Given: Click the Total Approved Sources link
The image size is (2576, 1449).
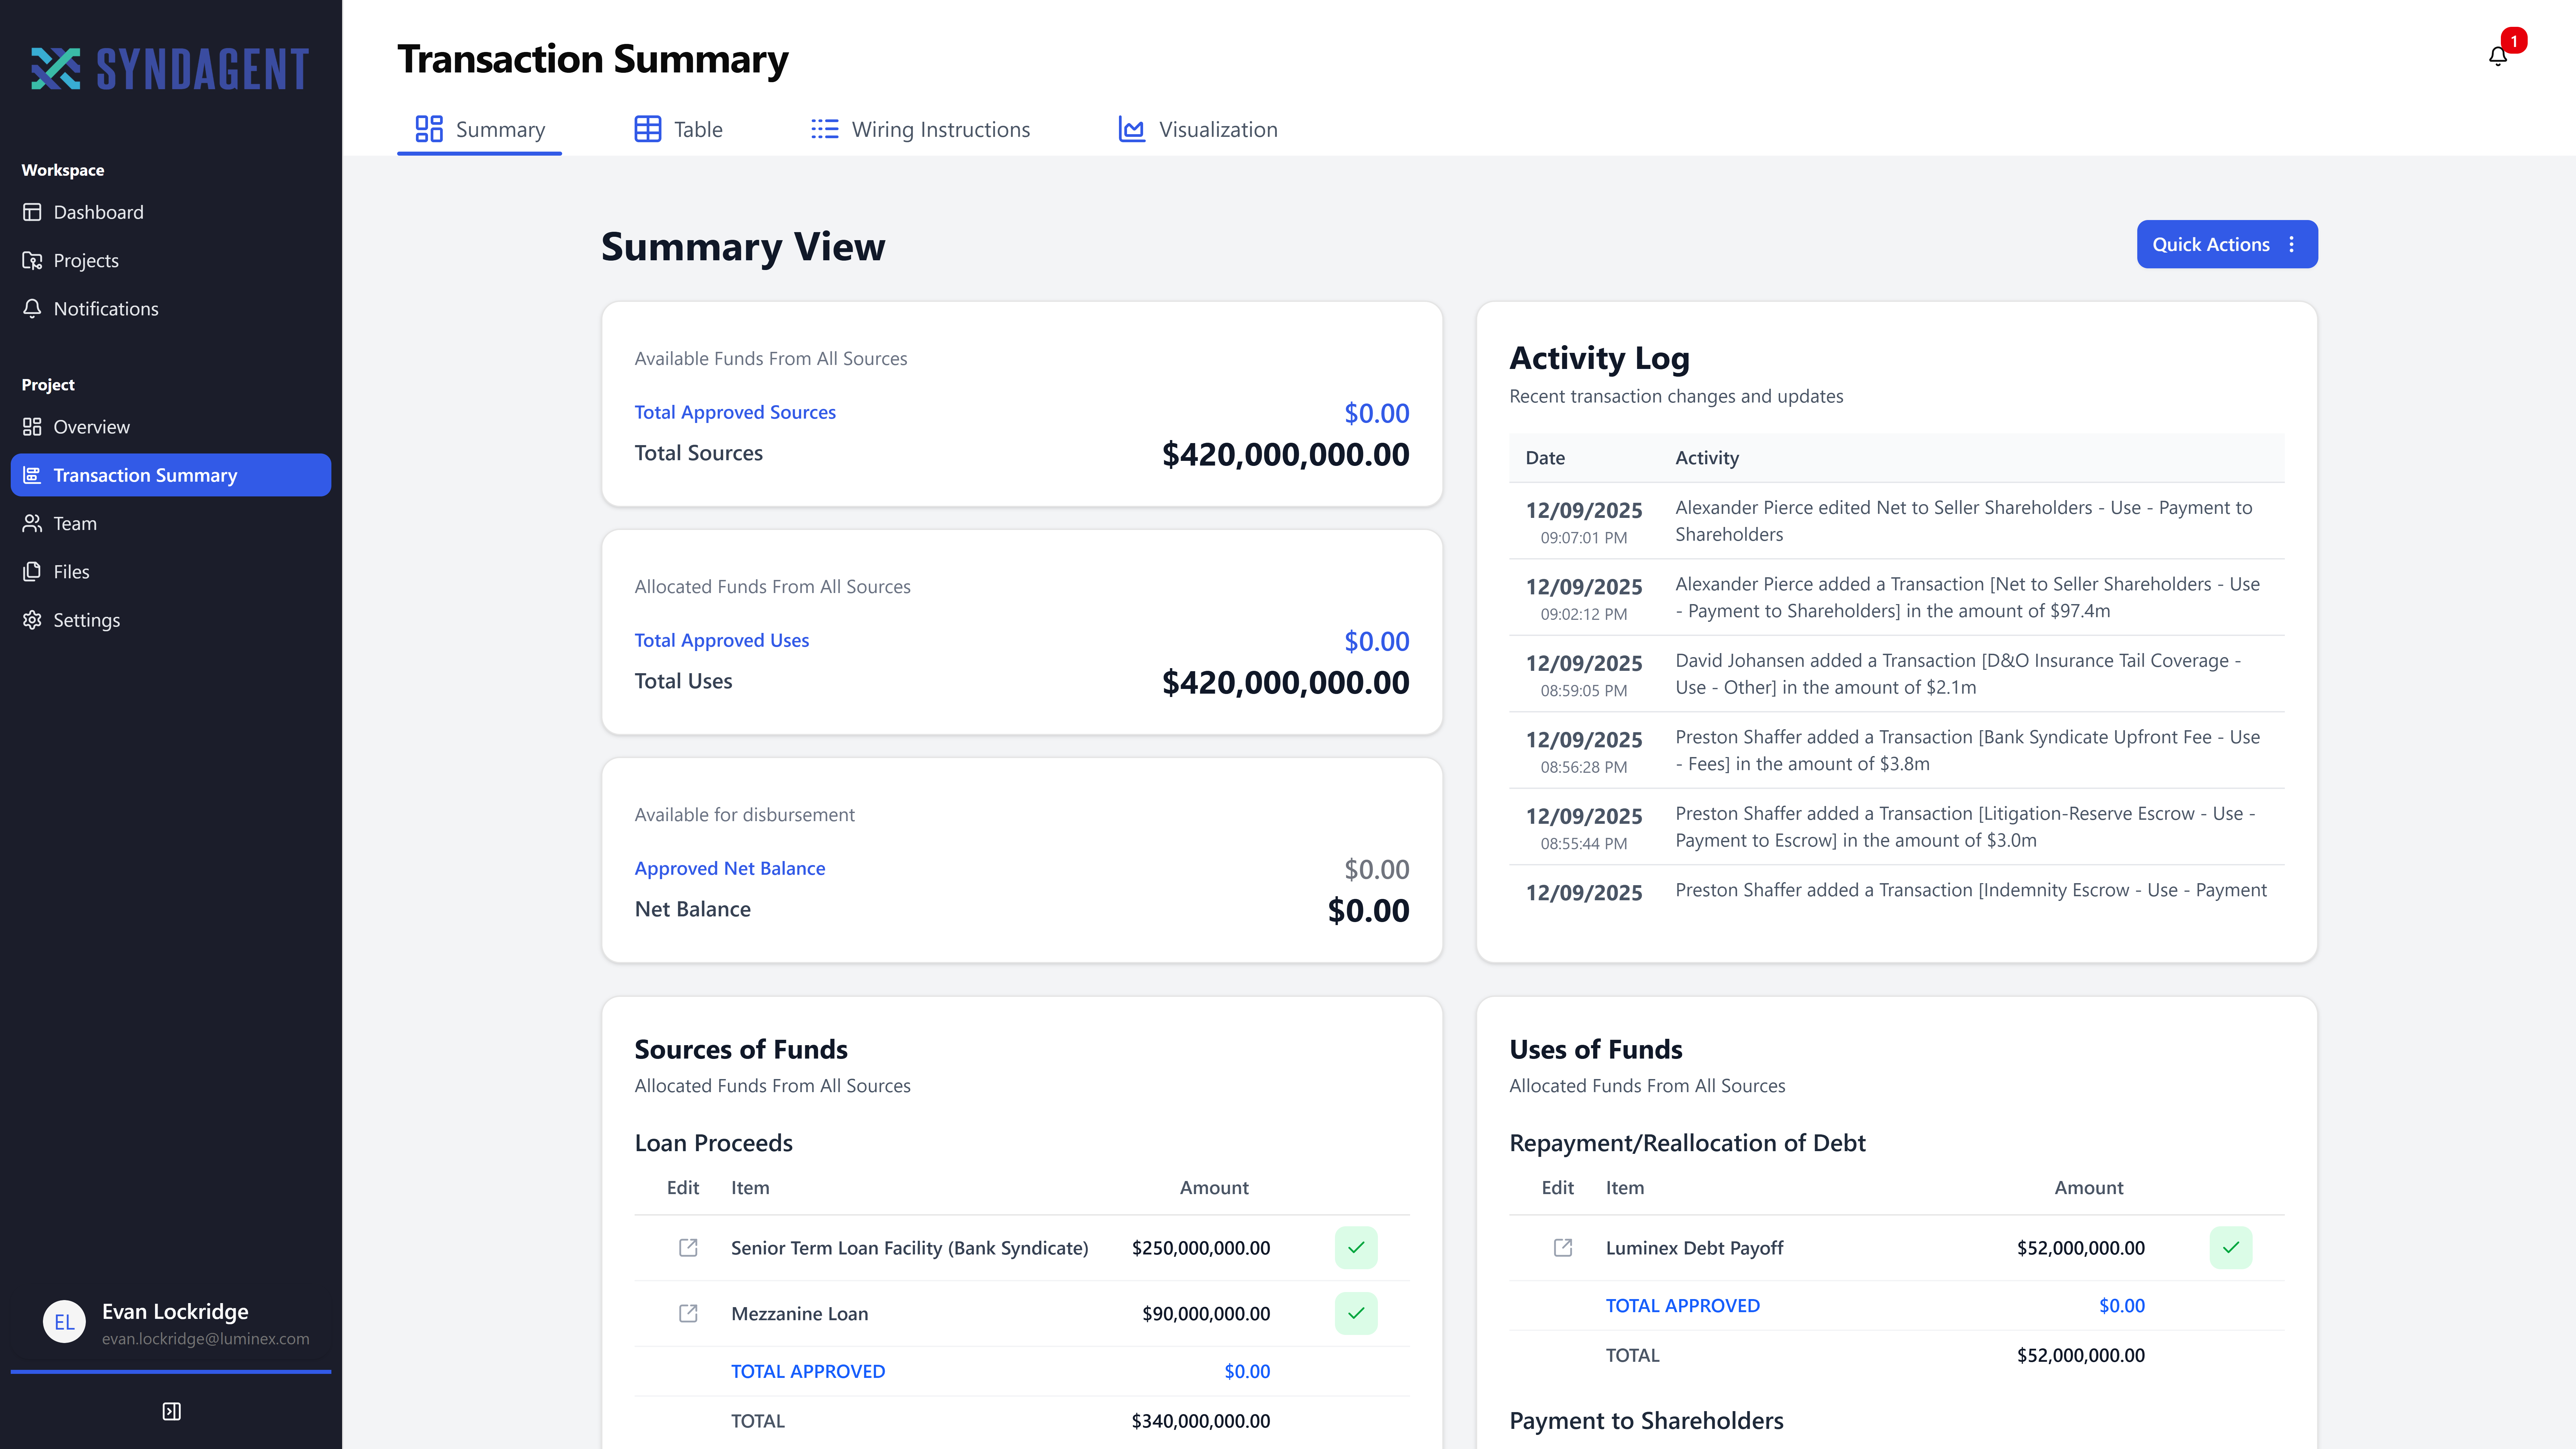Looking at the screenshot, I should click(735, 412).
